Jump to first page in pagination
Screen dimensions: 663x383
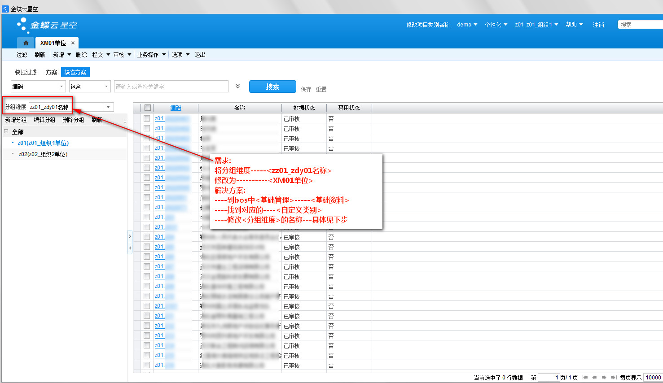click(x=585, y=378)
